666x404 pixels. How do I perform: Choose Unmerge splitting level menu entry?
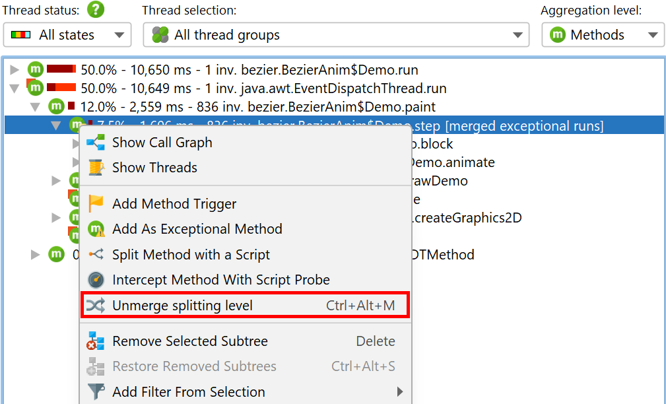coord(245,305)
